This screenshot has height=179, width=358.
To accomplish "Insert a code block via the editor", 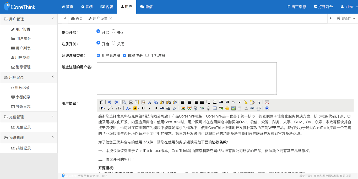I will 143,102.
